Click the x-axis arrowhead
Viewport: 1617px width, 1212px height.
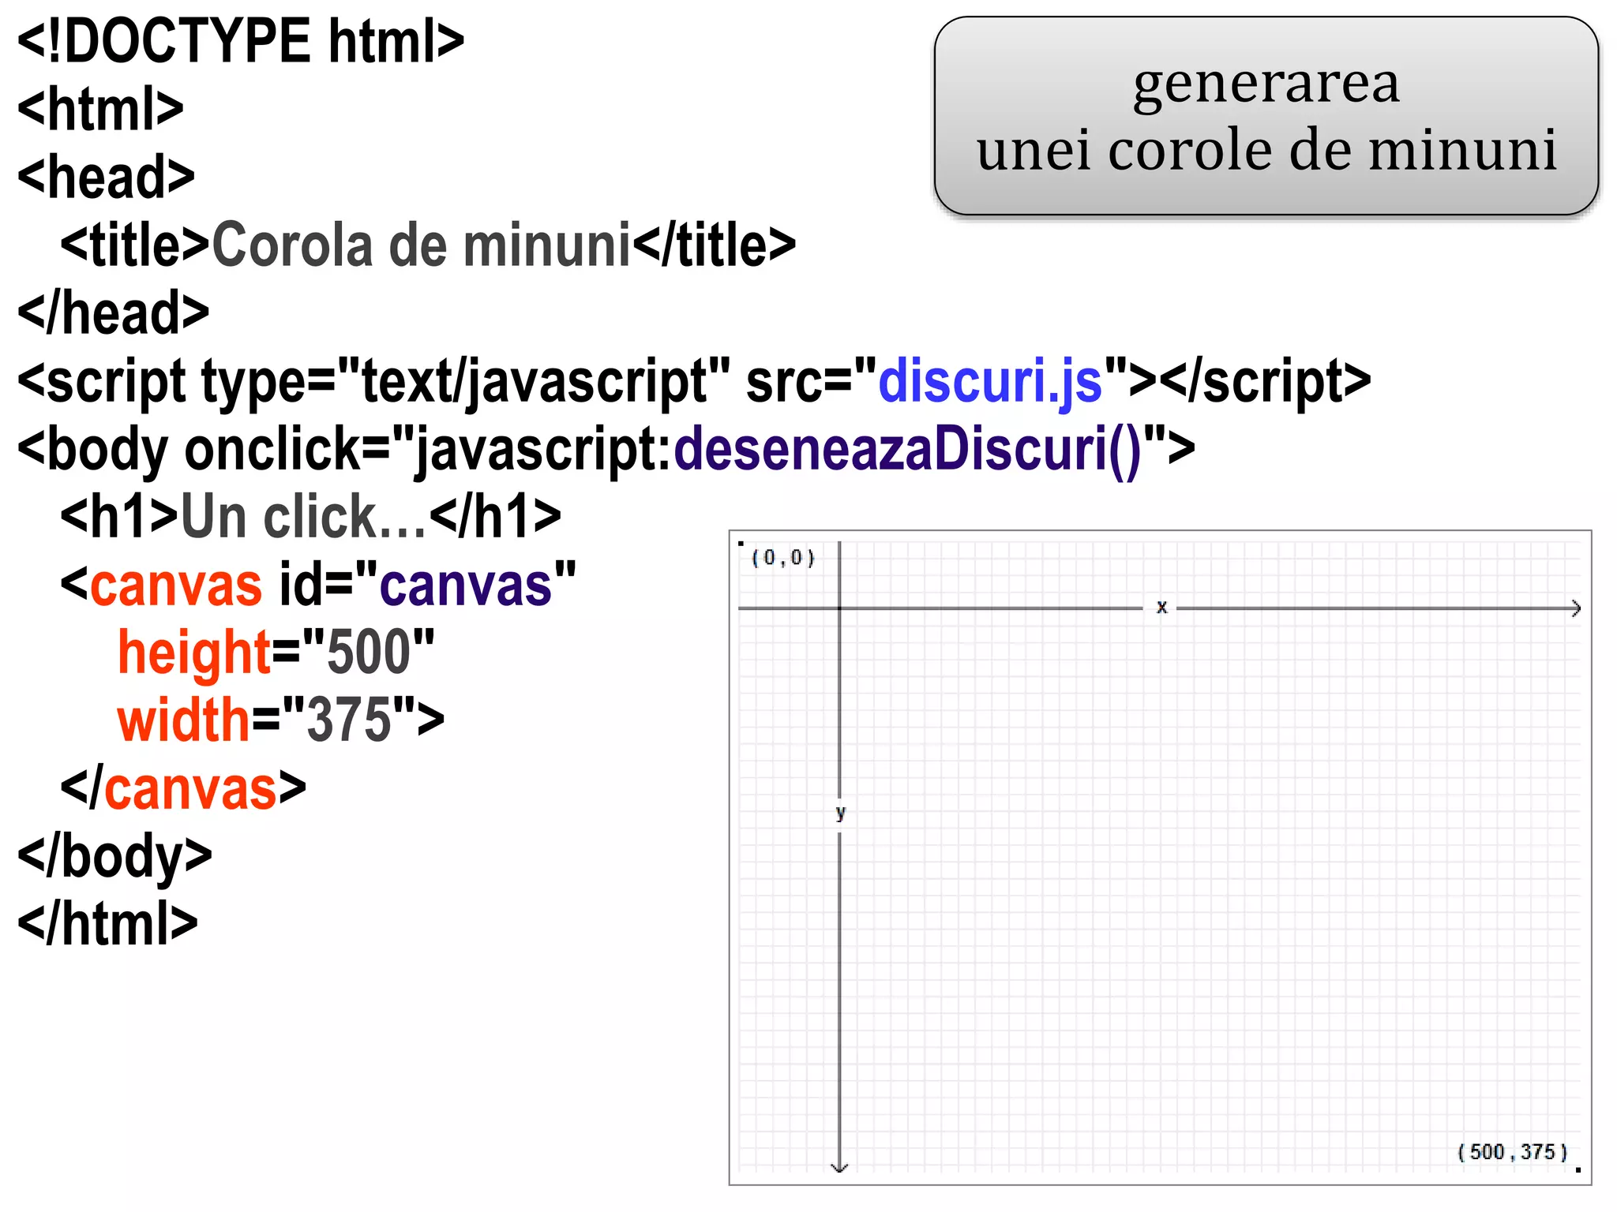[x=1575, y=608]
